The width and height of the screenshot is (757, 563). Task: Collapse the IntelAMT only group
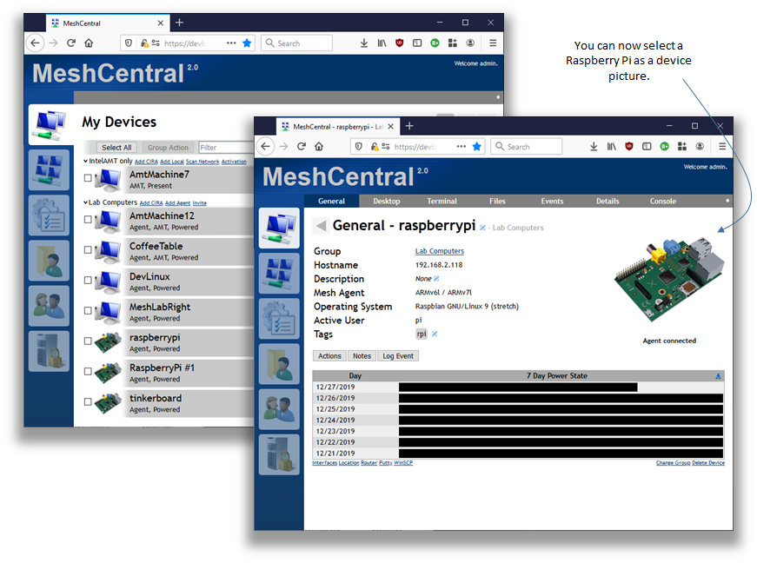point(86,162)
